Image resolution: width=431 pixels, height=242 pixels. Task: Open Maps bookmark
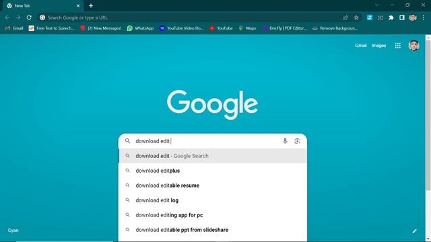pos(247,28)
